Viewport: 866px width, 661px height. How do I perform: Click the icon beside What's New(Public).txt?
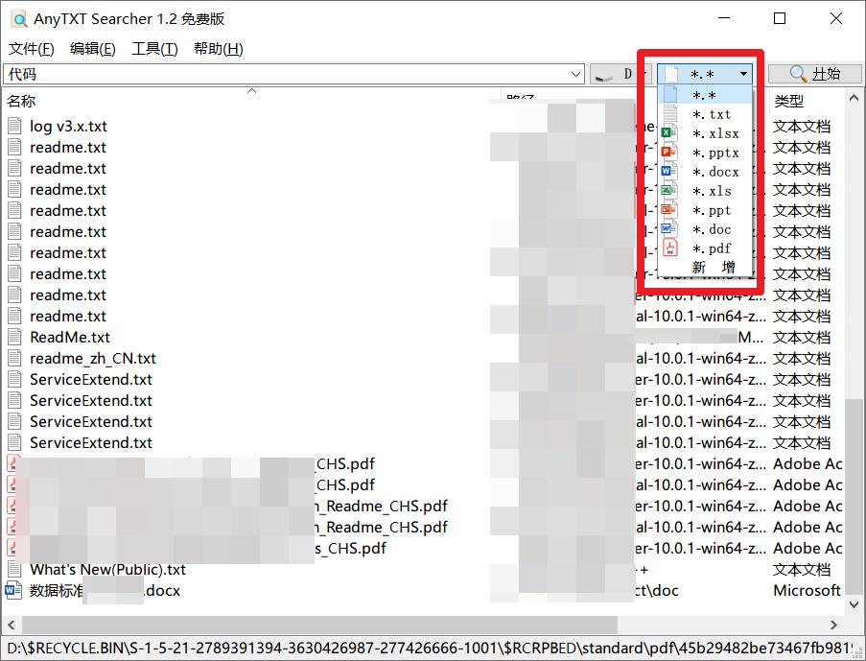click(x=15, y=569)
